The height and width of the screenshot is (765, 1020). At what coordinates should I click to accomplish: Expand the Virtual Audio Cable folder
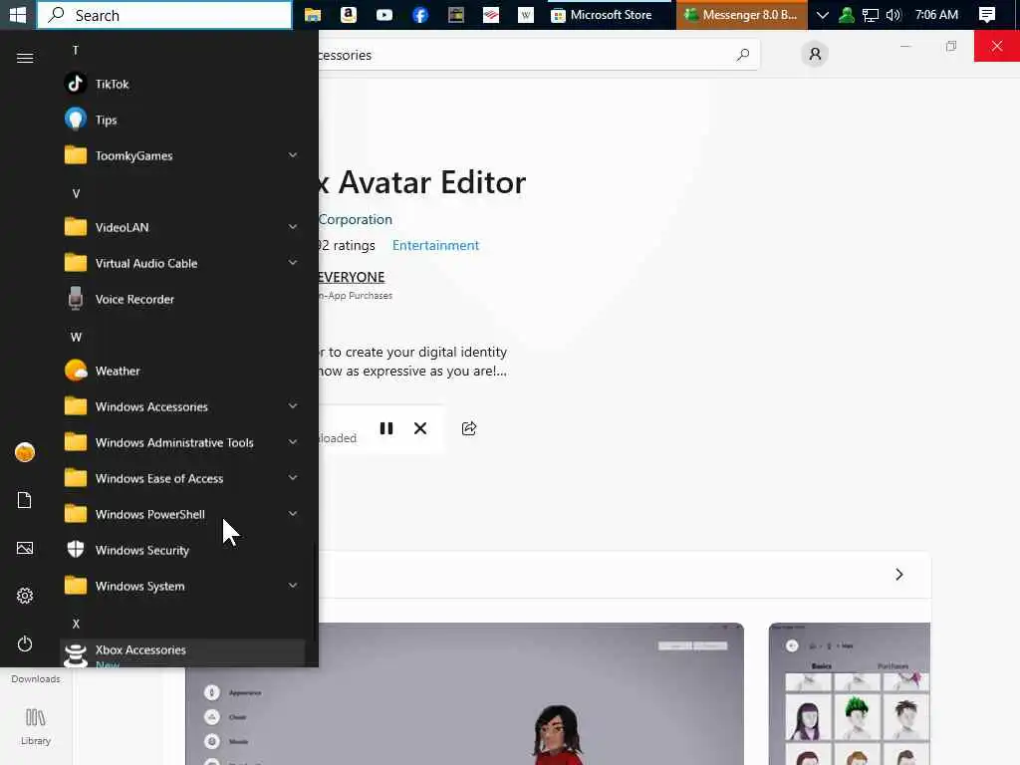click(182, 263)
